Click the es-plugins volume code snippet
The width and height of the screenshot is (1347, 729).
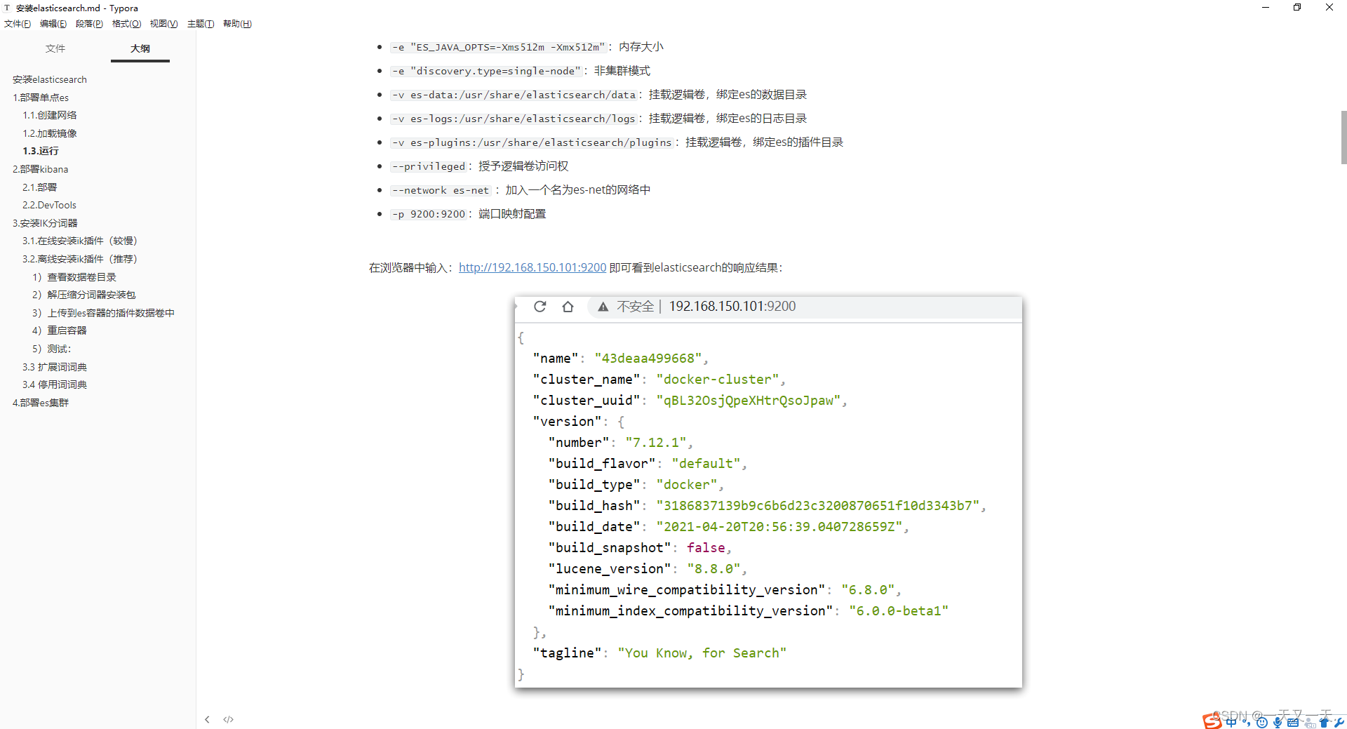click(532, 142)
